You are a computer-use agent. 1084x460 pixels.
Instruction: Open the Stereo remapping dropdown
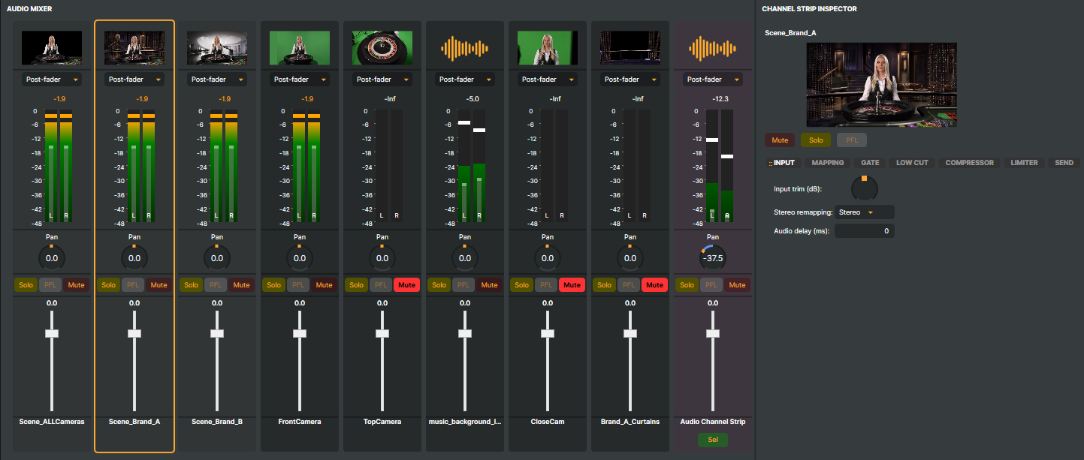pyautogui.click(x=864, y=212)
